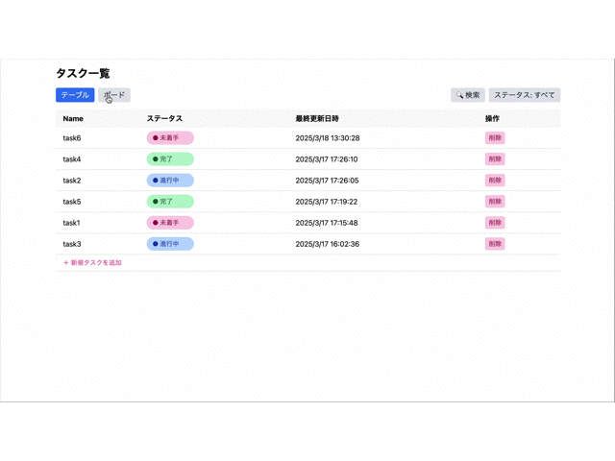Delete task5 with its 削除 button

[495, 202]
